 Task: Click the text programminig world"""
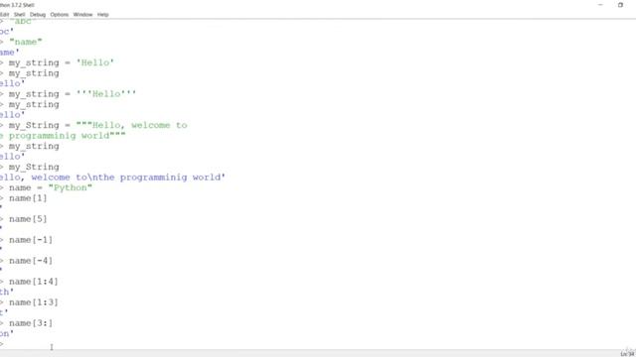[68, 136]
